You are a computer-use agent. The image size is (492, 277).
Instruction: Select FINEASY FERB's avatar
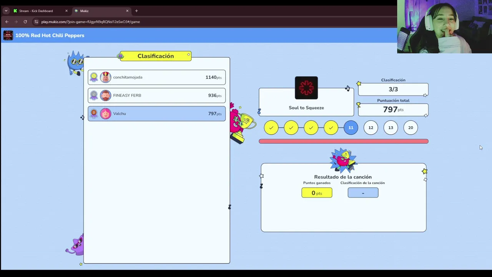point(105,95)
